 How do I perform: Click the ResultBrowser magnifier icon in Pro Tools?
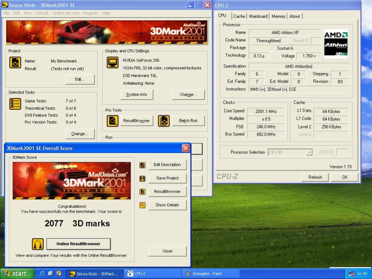[113, 121]
